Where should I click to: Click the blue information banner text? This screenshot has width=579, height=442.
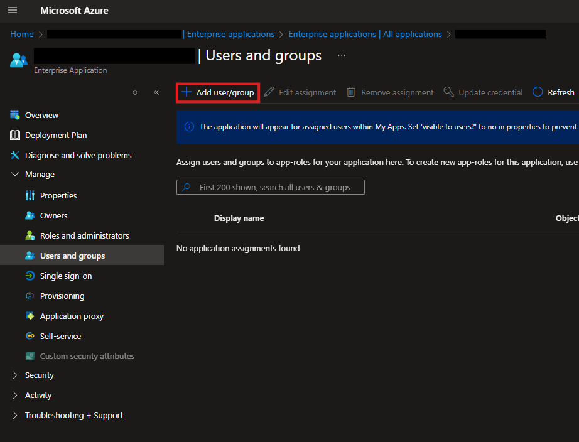click(x=388, y=127)
